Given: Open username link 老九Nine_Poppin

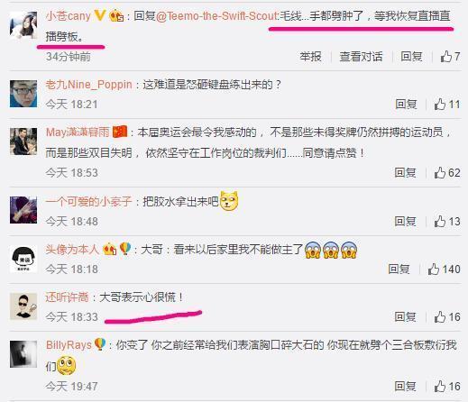Looking at the screenshot, I should (89, 85).
